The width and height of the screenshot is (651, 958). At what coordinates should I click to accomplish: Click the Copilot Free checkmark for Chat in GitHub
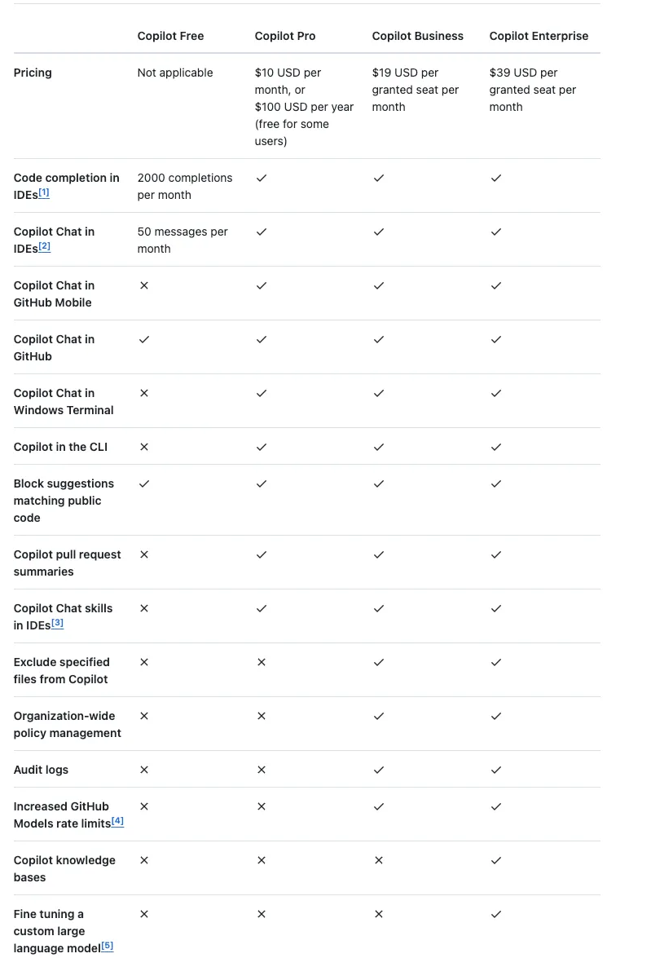tap(144, 339)
